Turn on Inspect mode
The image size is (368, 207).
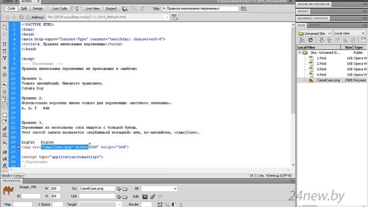tap(111, 9)
